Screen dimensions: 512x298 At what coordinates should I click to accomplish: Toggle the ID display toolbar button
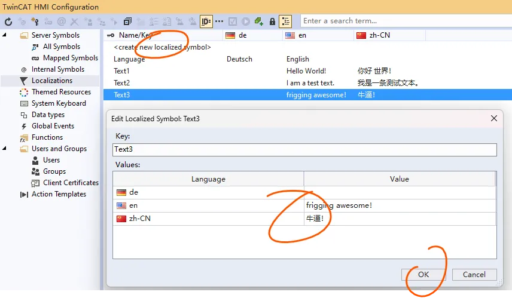206,21
